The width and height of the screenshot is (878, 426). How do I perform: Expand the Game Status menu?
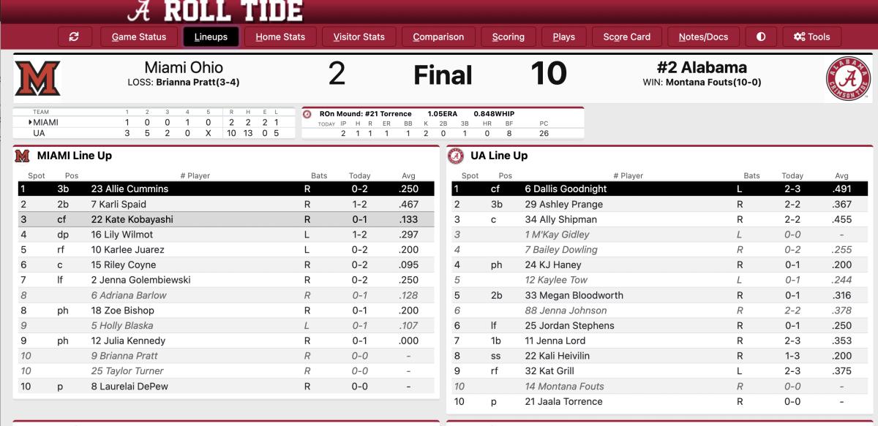tap(138, 37)
